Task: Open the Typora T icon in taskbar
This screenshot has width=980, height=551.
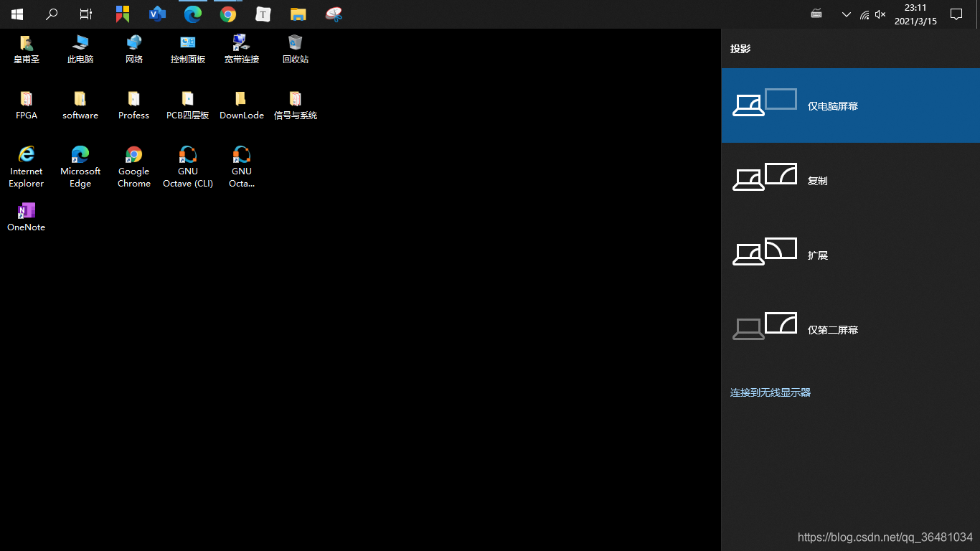Action: tap(263, 14)
